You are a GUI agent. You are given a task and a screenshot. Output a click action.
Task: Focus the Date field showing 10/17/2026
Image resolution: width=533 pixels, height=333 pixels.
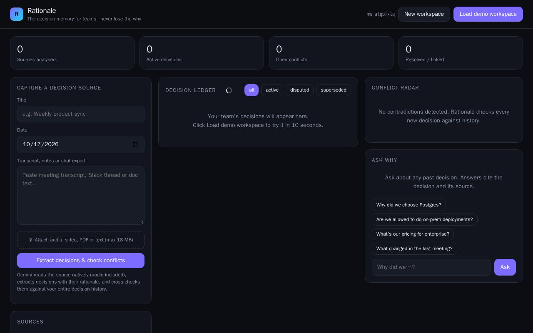pyautogui.click(x=81, y=144)
